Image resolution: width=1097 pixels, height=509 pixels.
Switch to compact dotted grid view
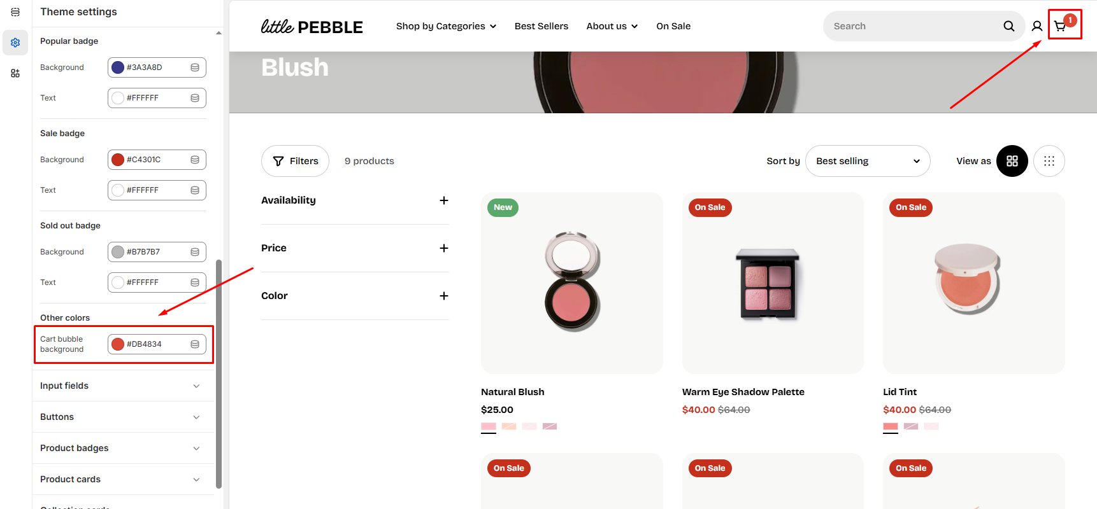[x=1049, y=161]
